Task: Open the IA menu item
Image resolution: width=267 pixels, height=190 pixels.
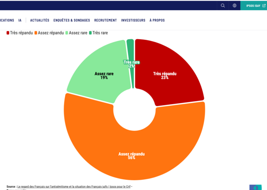Action: click(x=20, y=20)
